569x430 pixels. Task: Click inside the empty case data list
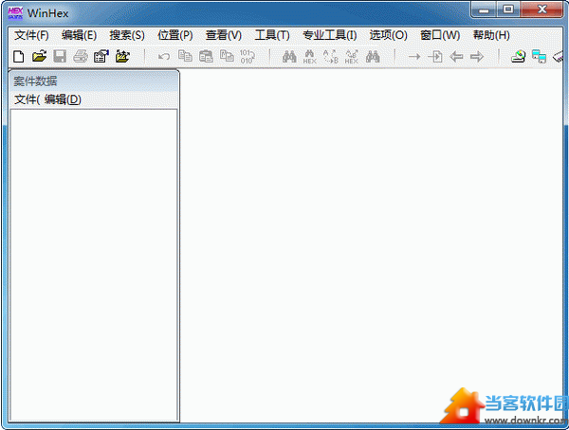click(94, 264)
